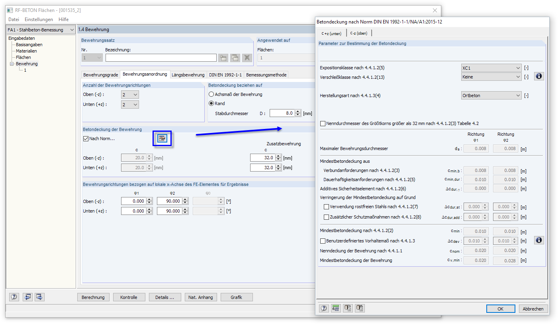Click the Berechnung button
This screenshot has height=324, width=558.
point(93,297)
